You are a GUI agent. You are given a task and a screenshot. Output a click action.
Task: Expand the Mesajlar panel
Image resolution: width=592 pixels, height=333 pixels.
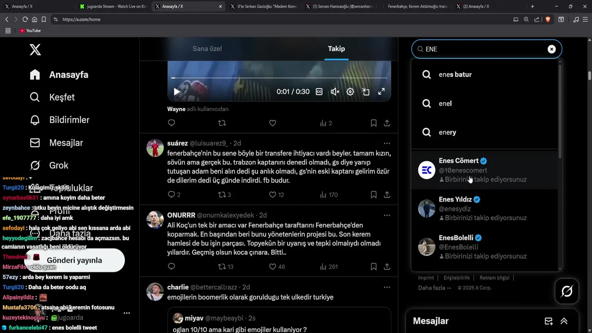pyautogui.click(x=564, y=321)
